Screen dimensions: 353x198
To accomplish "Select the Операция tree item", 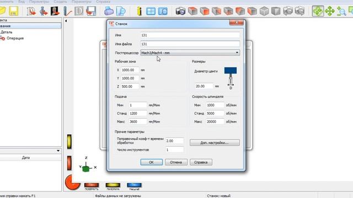I will pyautogui.click(x=15, y=38).
